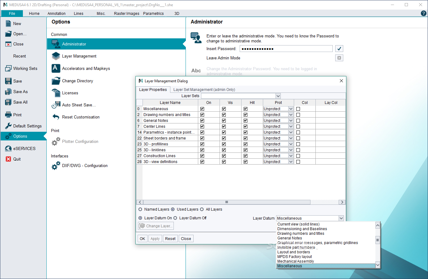Click the Change Directory folder icon
The height and width of the screenshot is (279, 428).
tap(56, 81)
